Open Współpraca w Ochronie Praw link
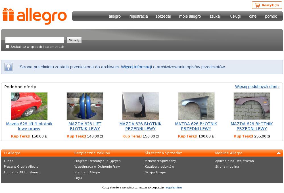The width and height of the screenshot is (284, 193). 97,167
